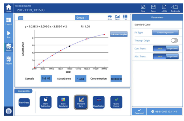This screenshot has width=184, height=121.
Task: Click the Parameters panel header
Action: [157, 17]
